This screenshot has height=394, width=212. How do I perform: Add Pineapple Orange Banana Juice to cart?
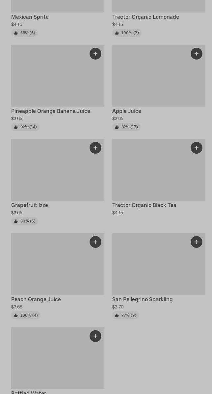95,54
